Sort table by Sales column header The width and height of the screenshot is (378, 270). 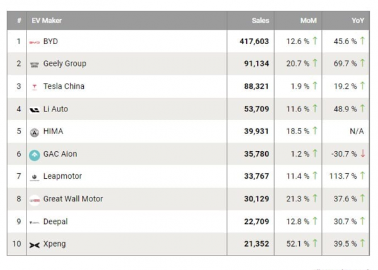(x=260, y=20)
